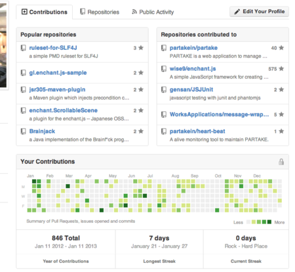This screenshot has width=295, height=272.
Task: Click the repo icon beside Brainjack
Action: tap(23, 131)
